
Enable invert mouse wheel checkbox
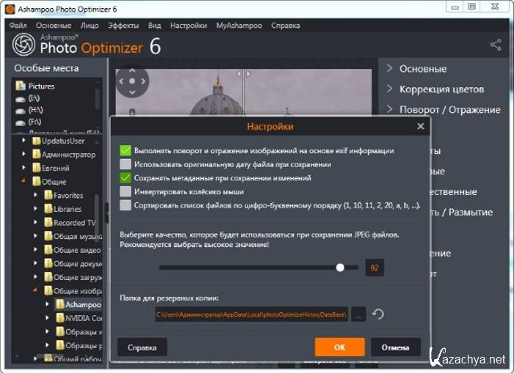click(126, 191)
